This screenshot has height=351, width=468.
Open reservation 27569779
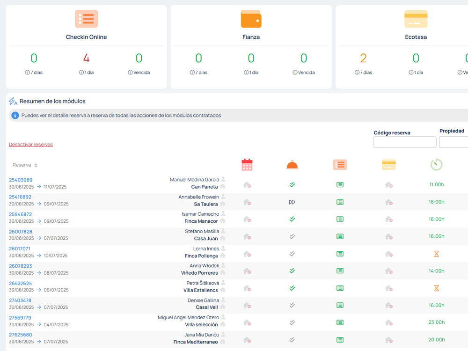pos(20,318)
